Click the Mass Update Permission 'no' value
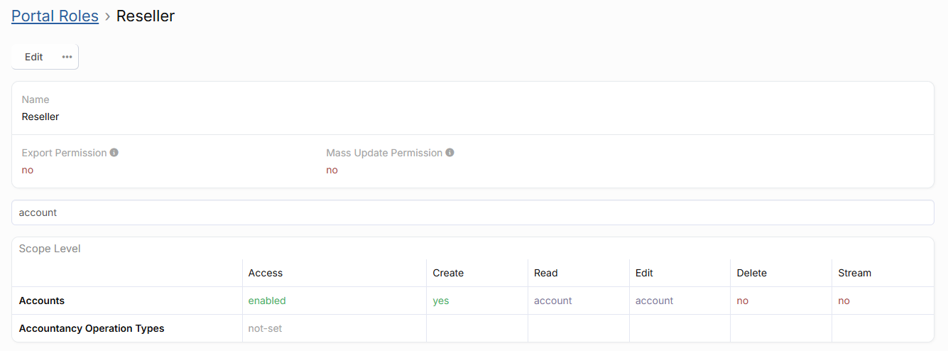Image resolution: width=948 pixels, height=351 pixels. pos(332,170)
